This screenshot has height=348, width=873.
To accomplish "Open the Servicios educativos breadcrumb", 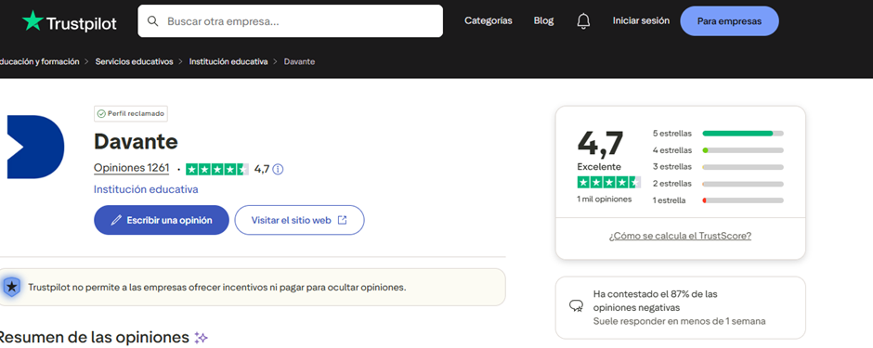I will pos(134,61).
